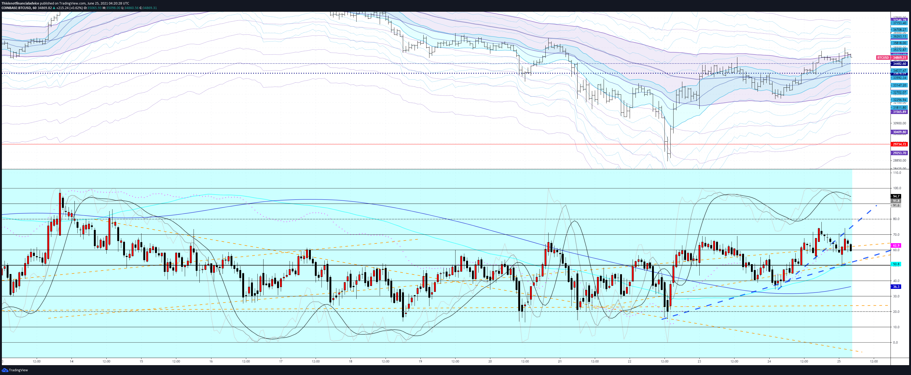Viewport: 911px width, 375px height.
Task: Click the pink BTCUSD price tag
Action: (883, 58)
